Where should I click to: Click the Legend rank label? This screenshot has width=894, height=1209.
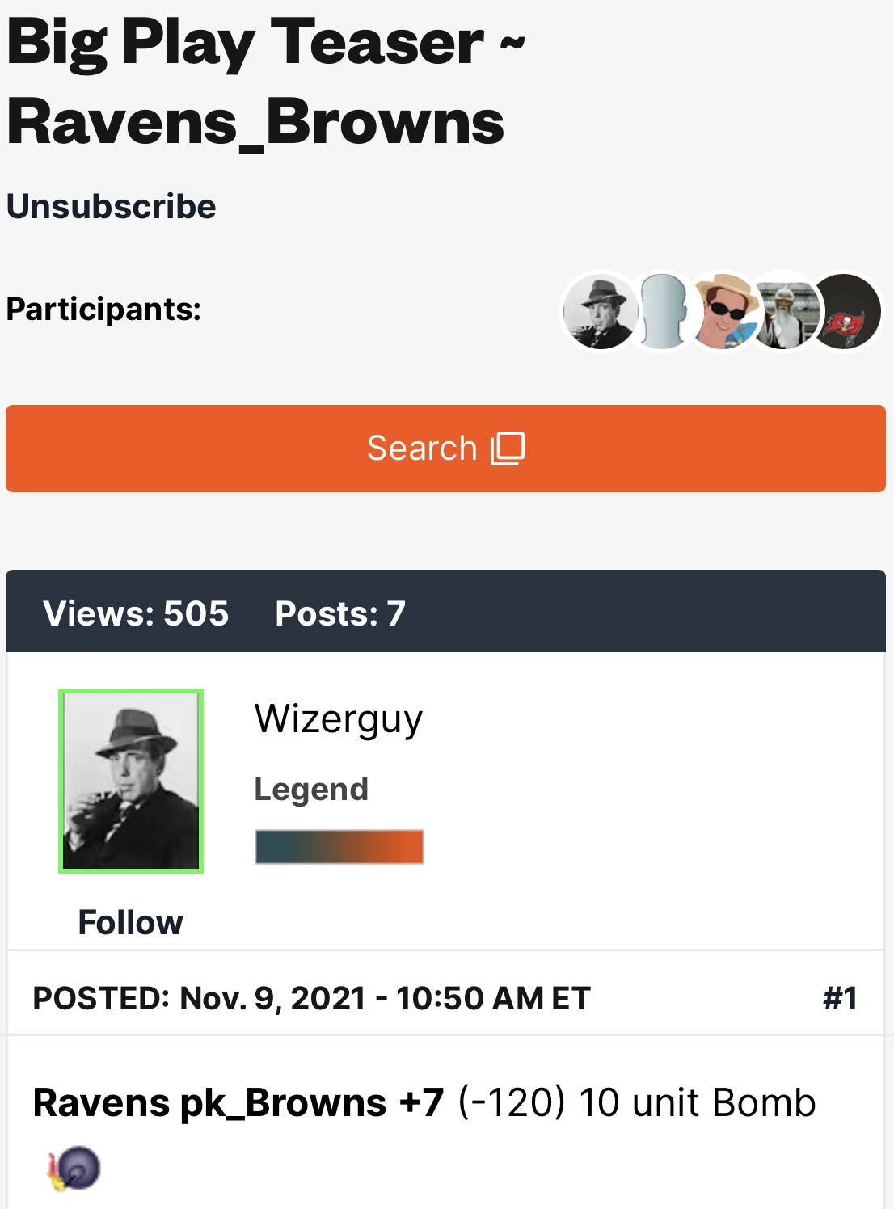311,789
